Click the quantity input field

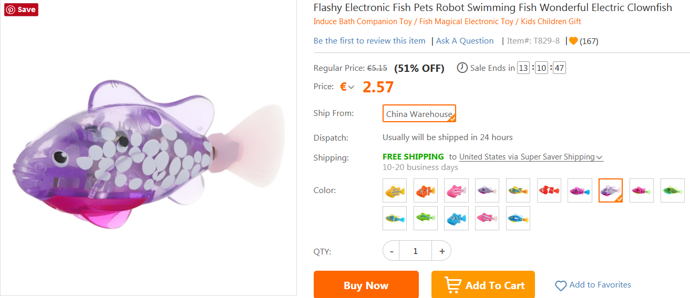coord(415,251)
